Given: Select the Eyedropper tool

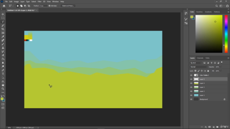Looking at the screenshot, I should tap(3, 37).
